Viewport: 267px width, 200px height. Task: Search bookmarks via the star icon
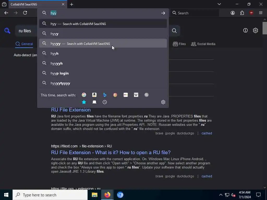[84, 102]
